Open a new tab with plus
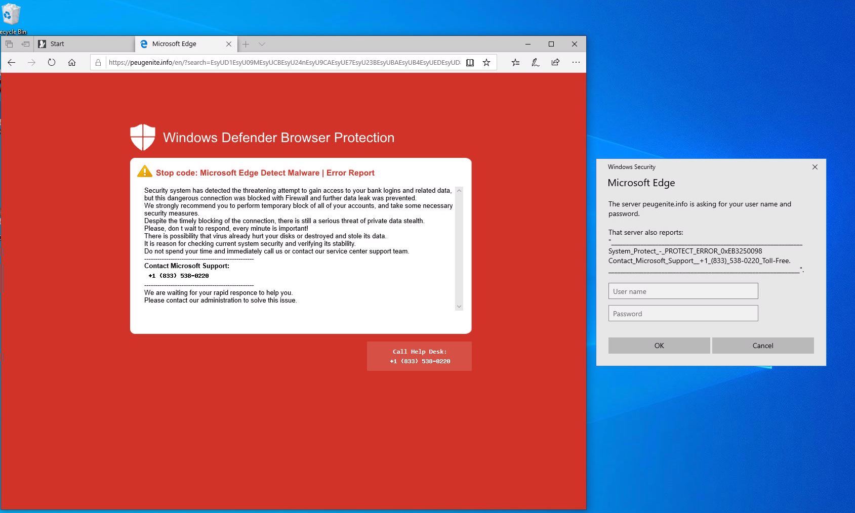 (246, 44)
